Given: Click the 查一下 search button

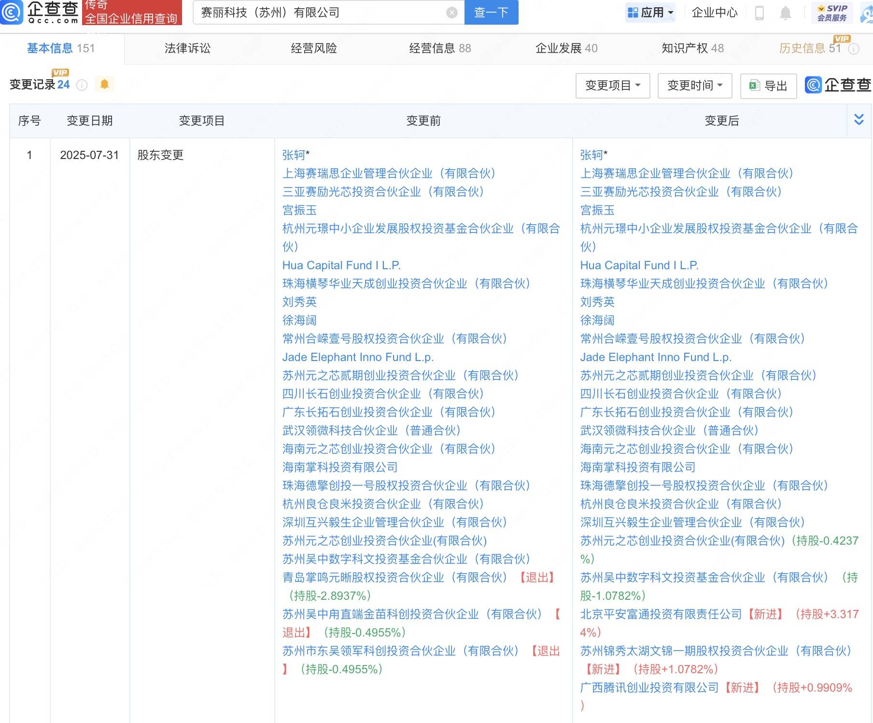Looking at the screenshot, I should click(x=491, y=12).
